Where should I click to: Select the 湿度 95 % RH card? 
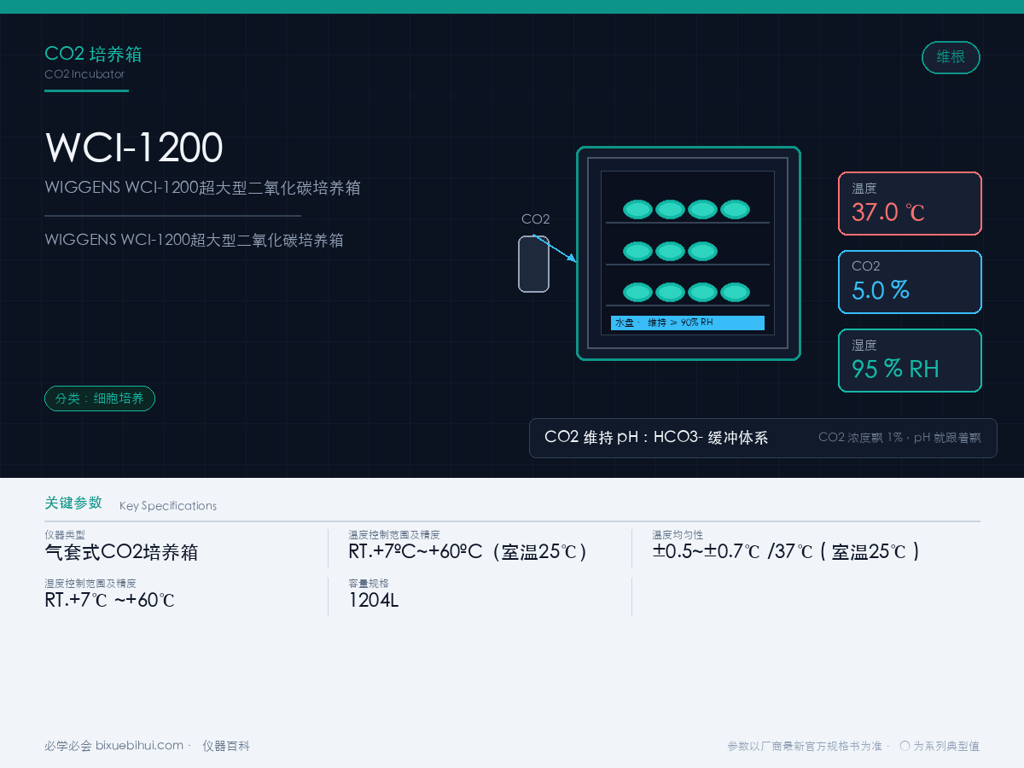click(x=910, y=361)
